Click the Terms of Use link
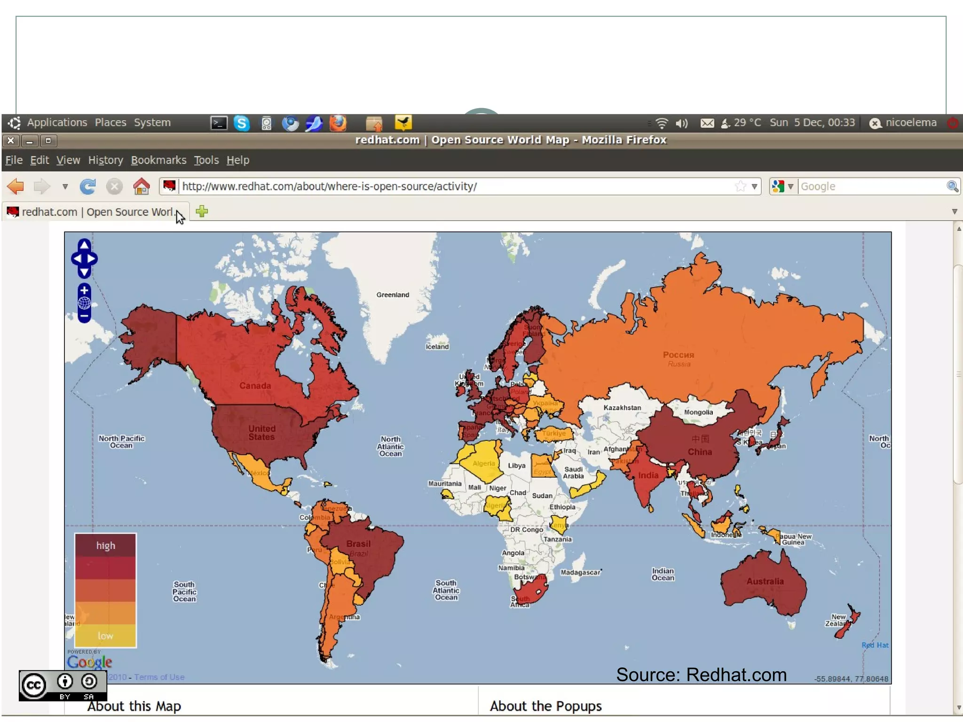Screen dimensions: 963x722 [159, 677]
